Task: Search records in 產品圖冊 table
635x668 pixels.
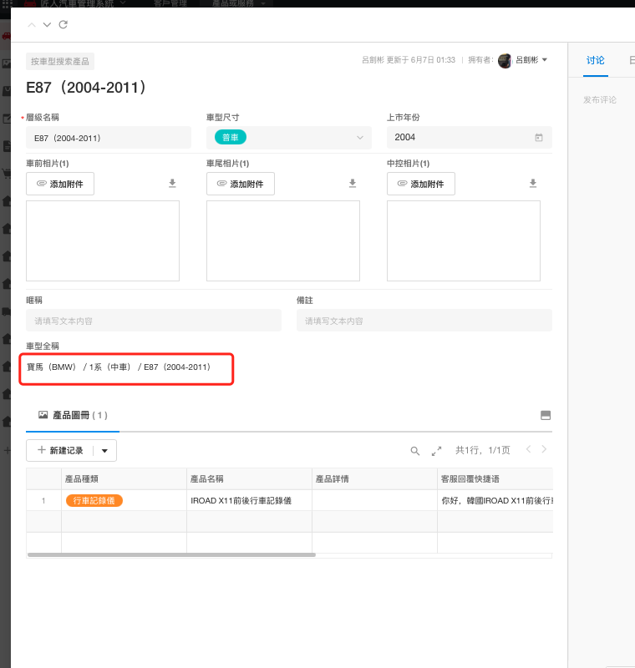Action: 414,451
